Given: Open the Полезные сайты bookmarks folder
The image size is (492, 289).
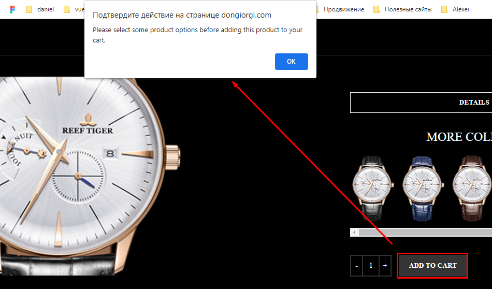Looking at the screenshot, I should (x=402, y=9).
